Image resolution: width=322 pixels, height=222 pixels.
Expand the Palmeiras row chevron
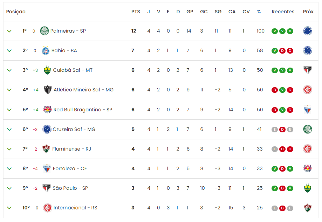click(9, 31)
